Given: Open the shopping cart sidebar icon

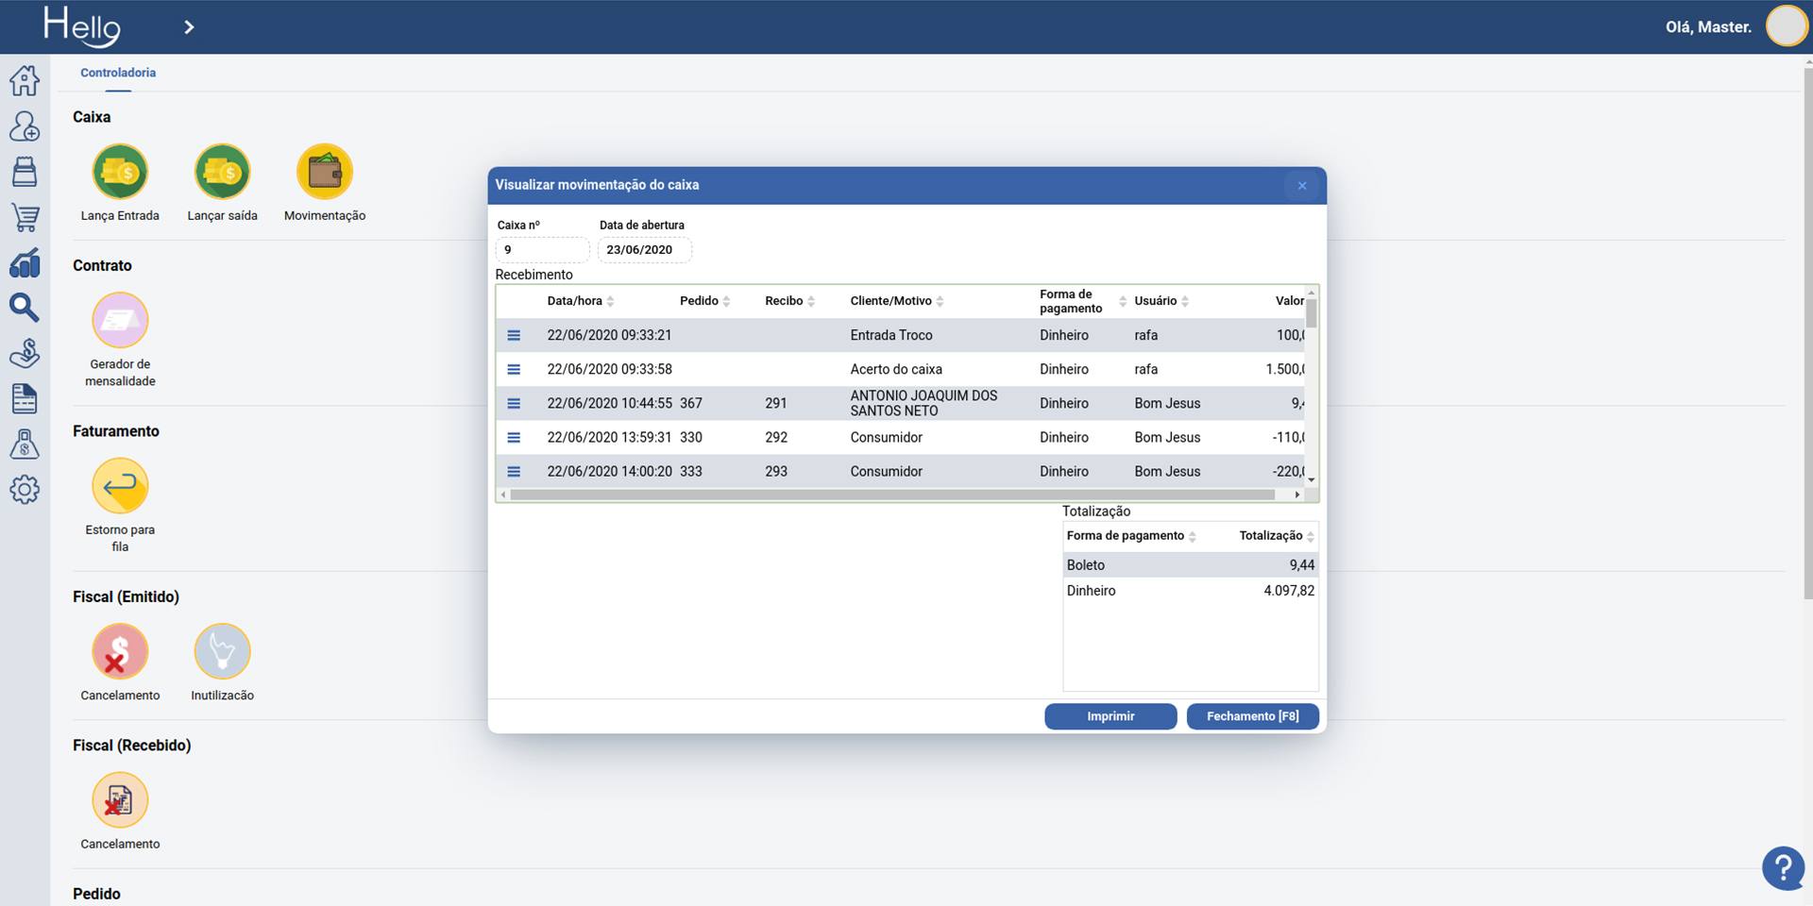Looking at the screenshot, I should 25,218.
